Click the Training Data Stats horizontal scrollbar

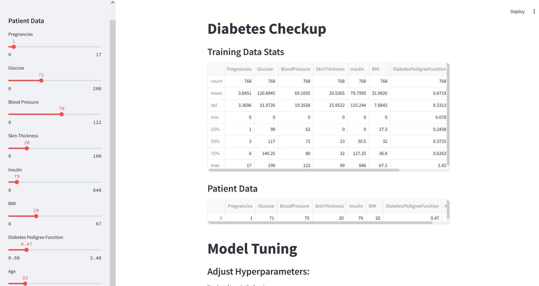tap(304, 170)
